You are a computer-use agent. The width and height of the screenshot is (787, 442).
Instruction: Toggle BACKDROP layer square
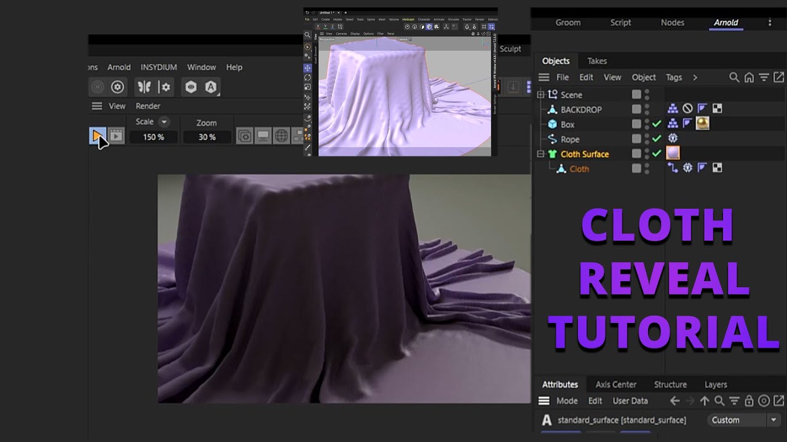pyautogui.click(x=636, y=109)
